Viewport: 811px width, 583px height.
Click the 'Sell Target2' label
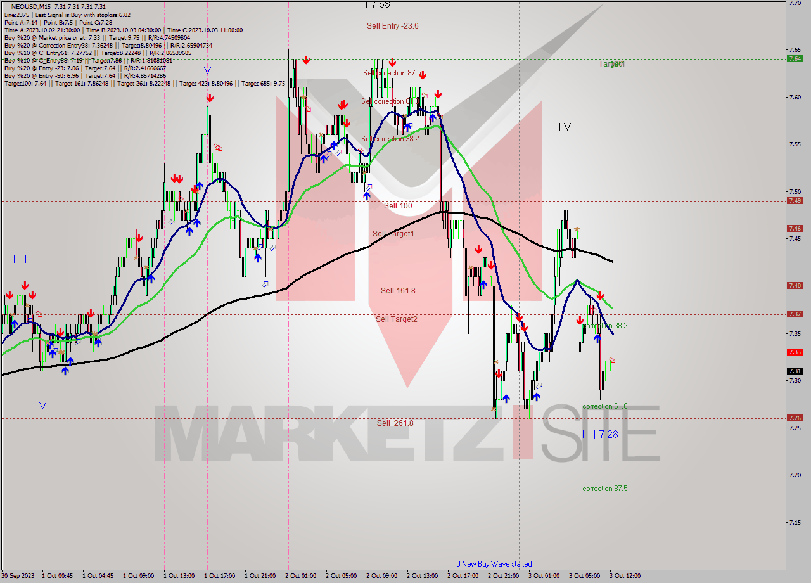397,319
